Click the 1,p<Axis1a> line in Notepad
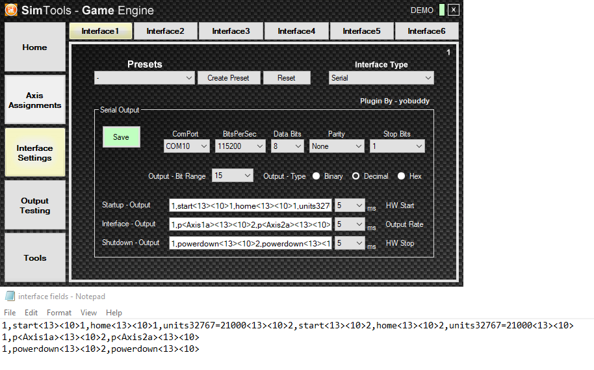The height and width of the screenshot is (370, 594). click(x=101, y=337)
